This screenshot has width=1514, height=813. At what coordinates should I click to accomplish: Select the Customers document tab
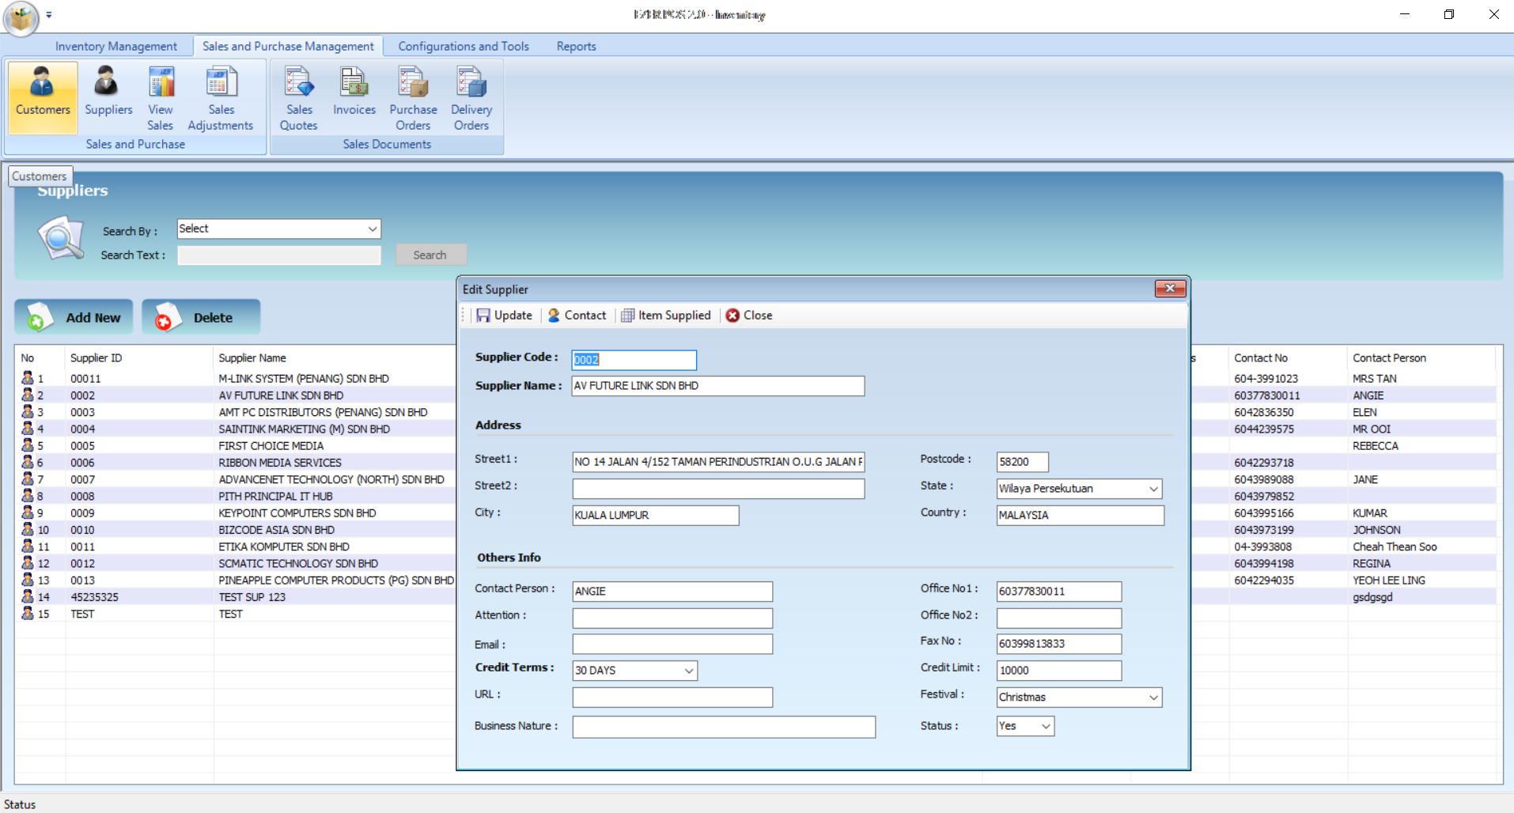point(40,176)
